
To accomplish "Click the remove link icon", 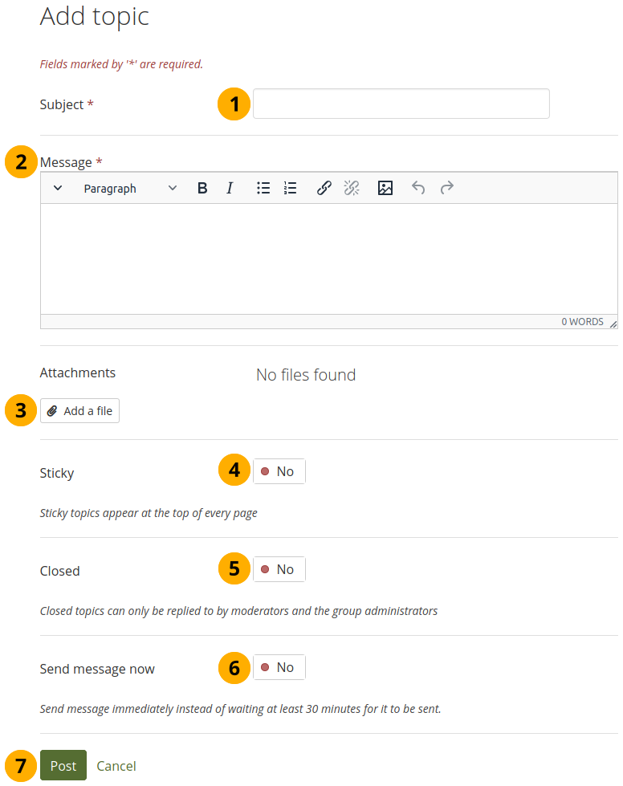I will 352,189.
